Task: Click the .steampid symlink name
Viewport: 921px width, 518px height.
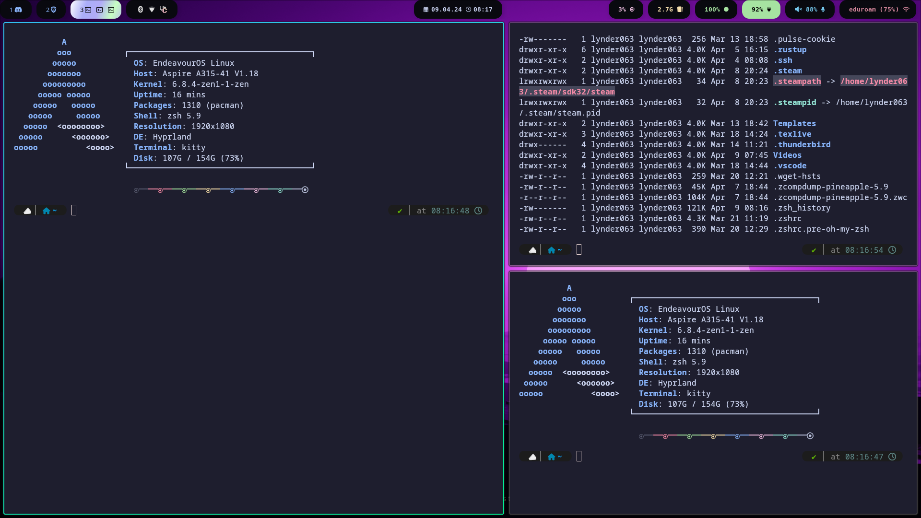Action: pos(795,102)
